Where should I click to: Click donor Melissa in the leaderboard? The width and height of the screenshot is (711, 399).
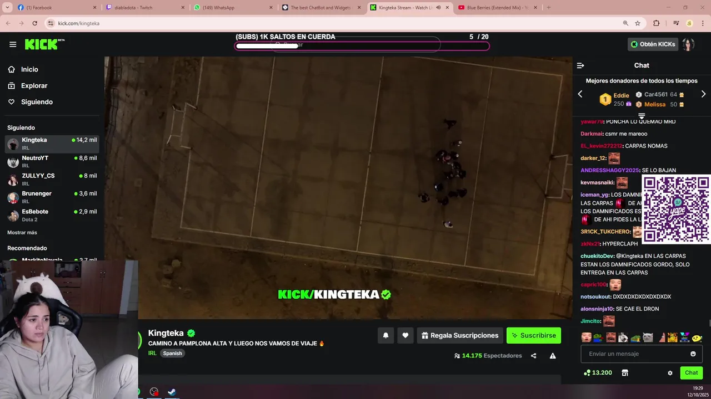tap(655, 104)
